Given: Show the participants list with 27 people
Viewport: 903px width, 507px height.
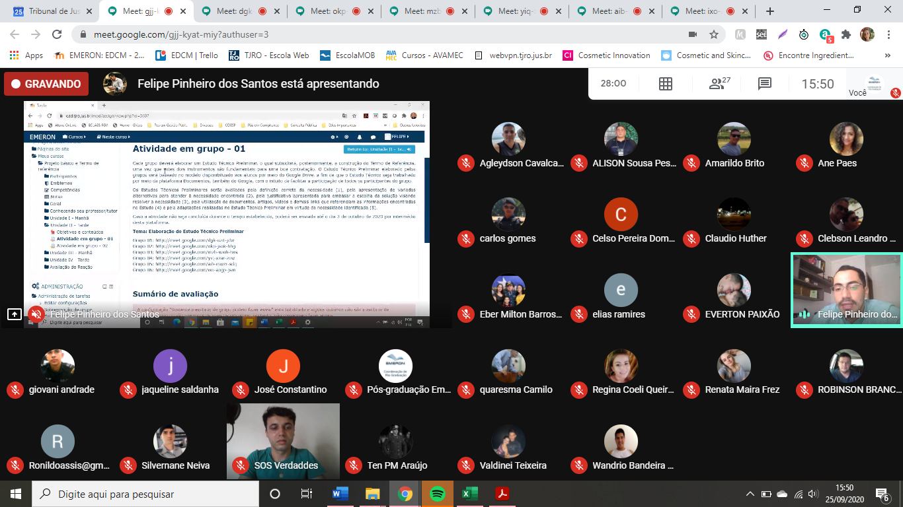Looking at the screenshot, I should (719, 84).
